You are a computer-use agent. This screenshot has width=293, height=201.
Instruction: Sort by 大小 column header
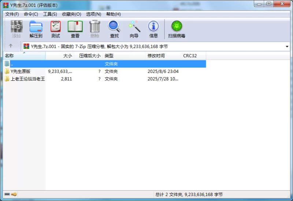(x=60, y=56)
